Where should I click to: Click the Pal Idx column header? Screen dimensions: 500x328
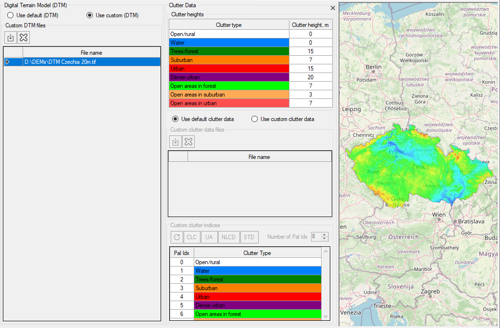[x=182, y=253]
